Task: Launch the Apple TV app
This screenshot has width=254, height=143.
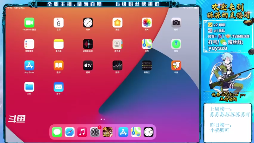Action: pos(88,66)
